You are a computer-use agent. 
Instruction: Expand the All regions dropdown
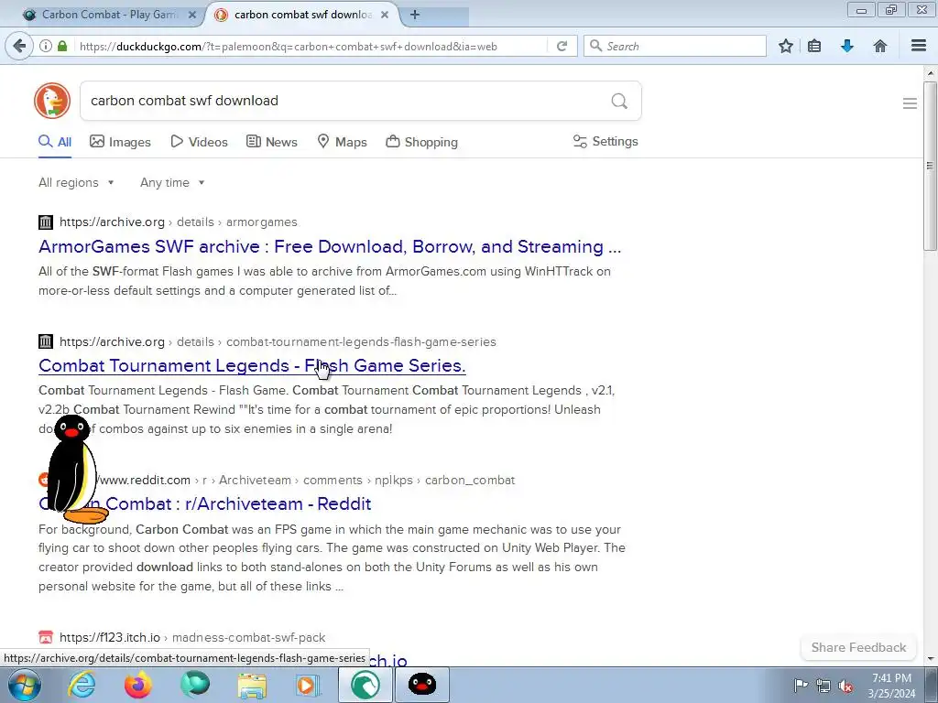[76, 183]
